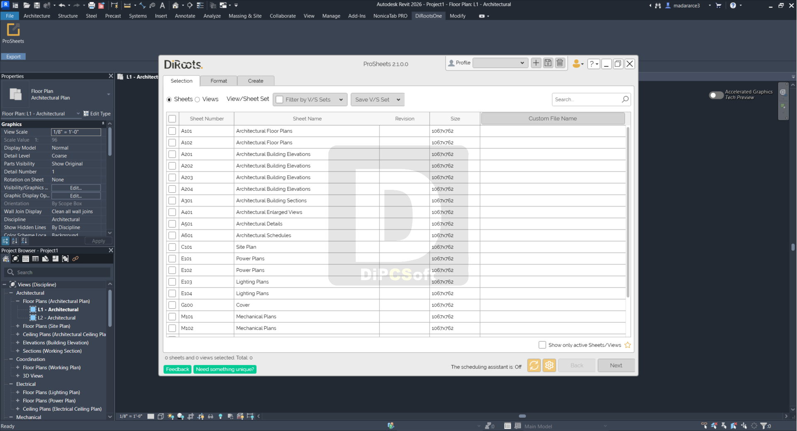Expand the 3D Views node in Project Browser
This screenshot has height=431, width=797.
pyautogui.click(x=18, y=376)
